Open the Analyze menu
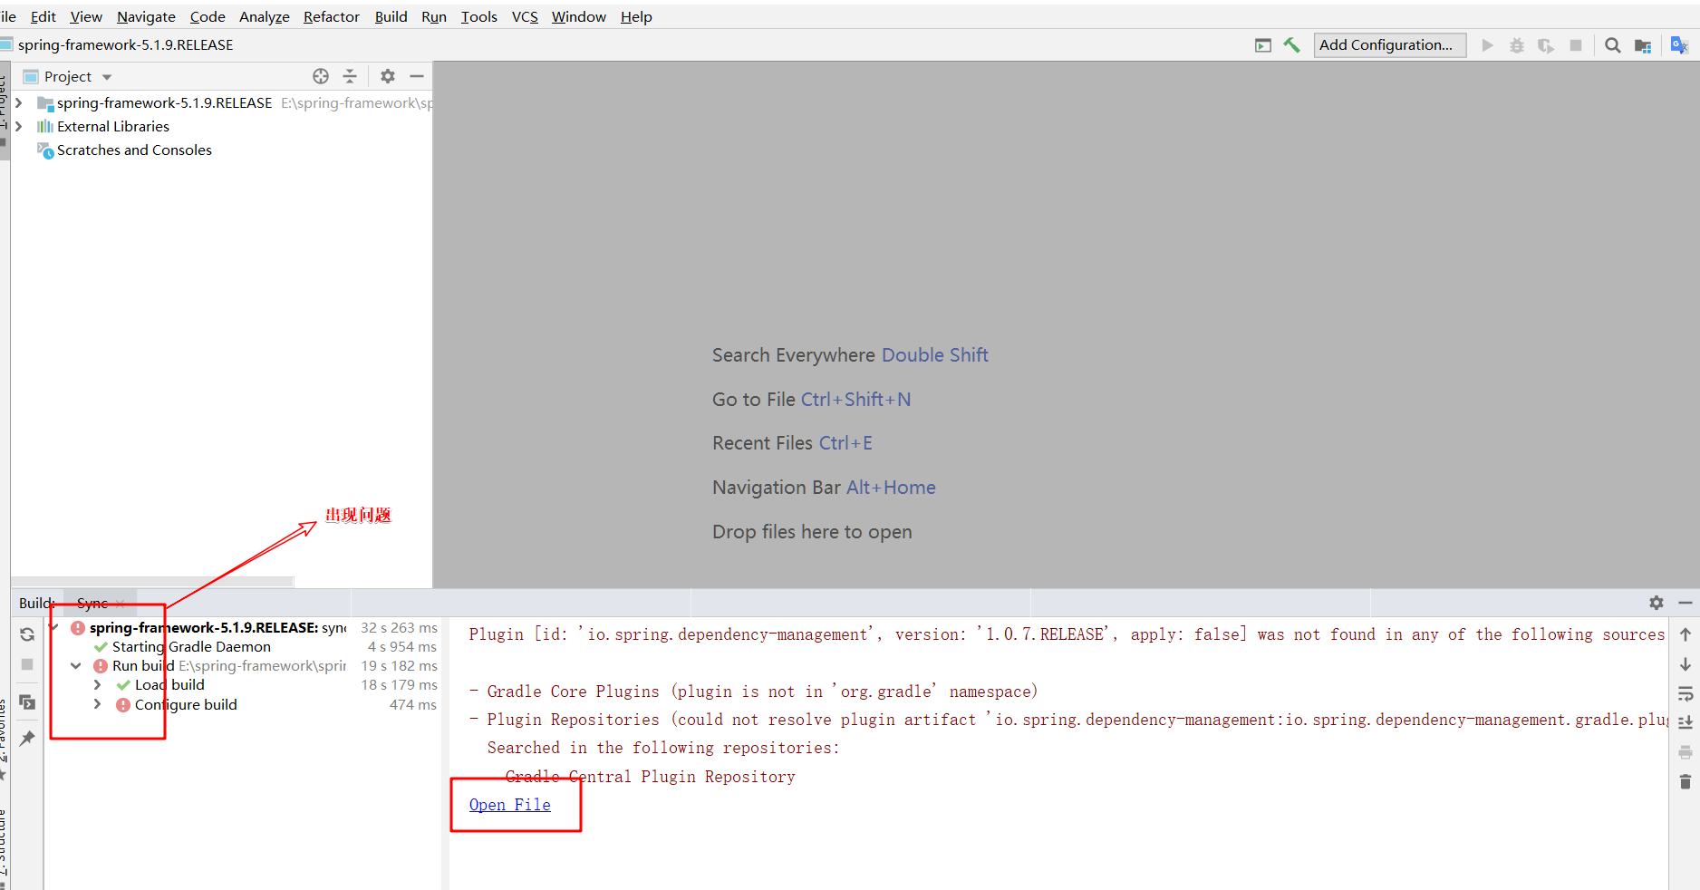The height and width of the screenshot is (890, 1700). click(x=265, y=16)
